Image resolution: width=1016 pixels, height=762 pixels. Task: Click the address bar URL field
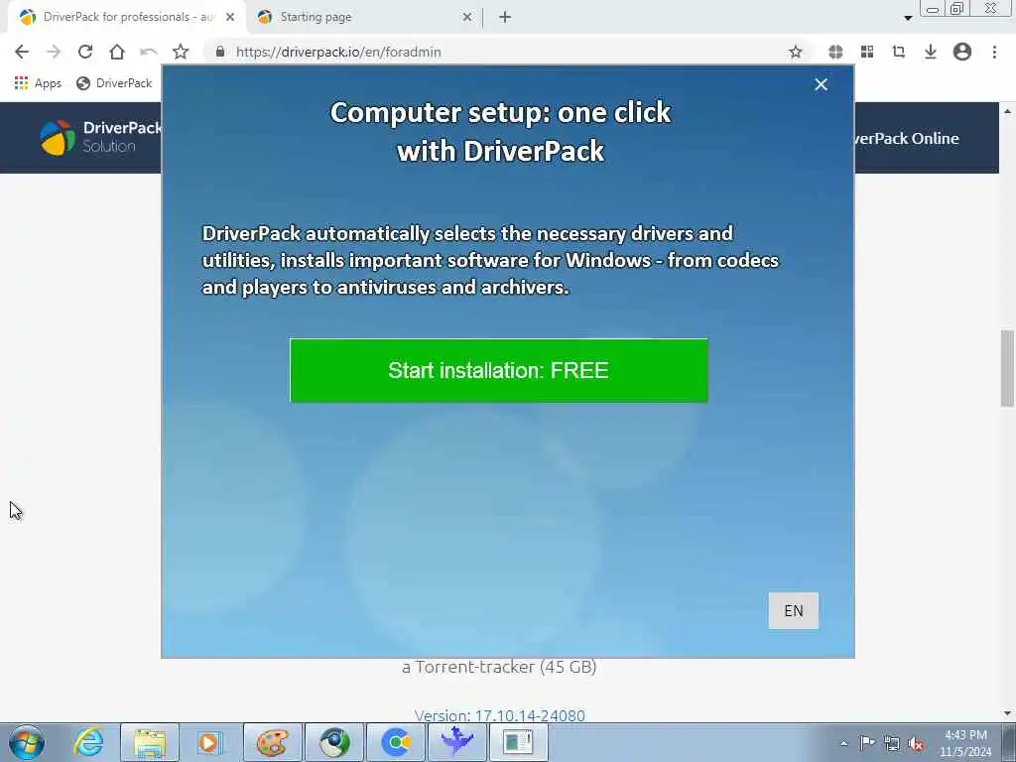tap(505, 52)
